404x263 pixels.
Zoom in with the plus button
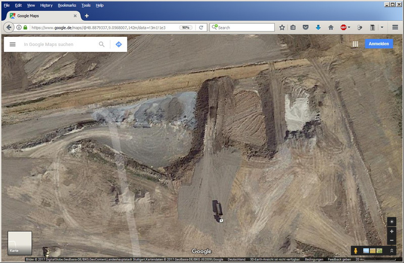coord(392,231)
